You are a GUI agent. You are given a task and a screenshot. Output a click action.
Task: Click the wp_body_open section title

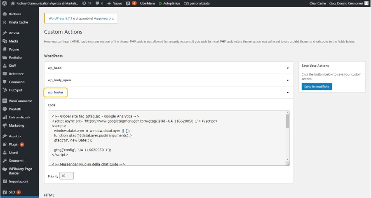[x=59, y=80]
